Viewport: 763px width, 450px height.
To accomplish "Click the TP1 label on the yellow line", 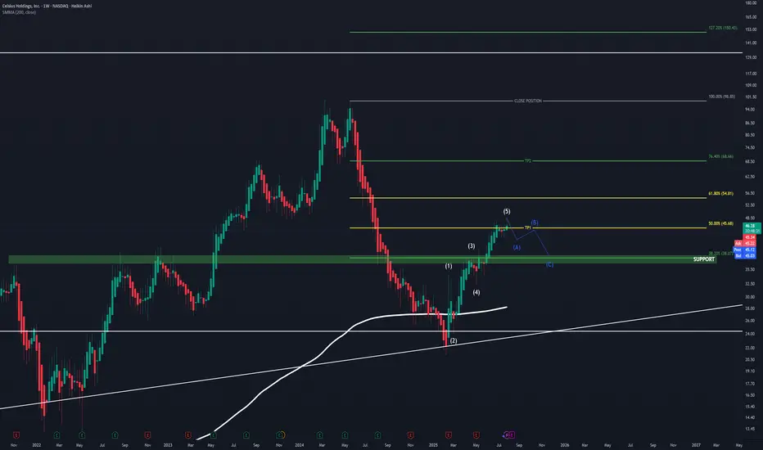I will [x=528, y=227].
